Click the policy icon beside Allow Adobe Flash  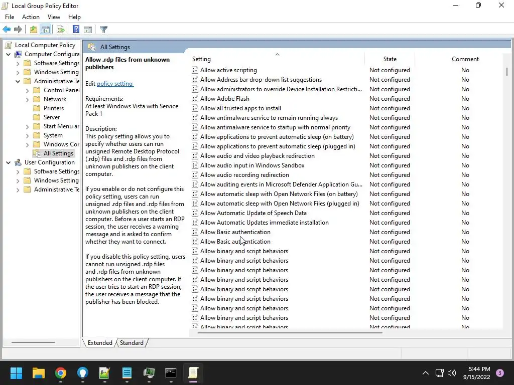click(x=195, y=99)
